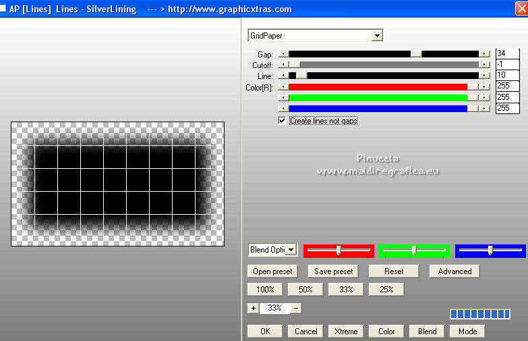Viewport: 528px width, 341px height.
Task: Set preview zoom to 25%
Action: (x=386, y=290)
